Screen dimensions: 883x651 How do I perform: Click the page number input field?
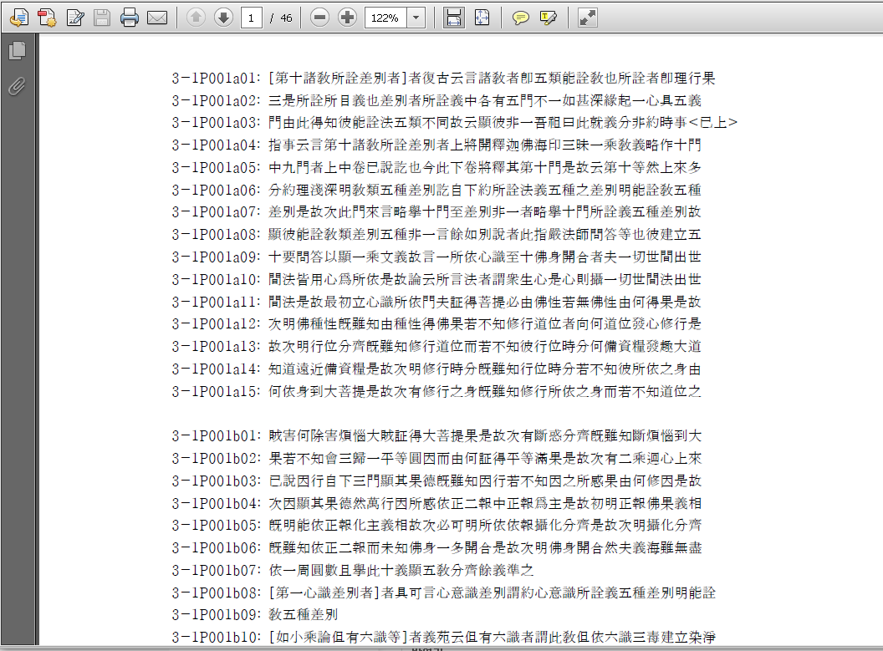point(252,17)
